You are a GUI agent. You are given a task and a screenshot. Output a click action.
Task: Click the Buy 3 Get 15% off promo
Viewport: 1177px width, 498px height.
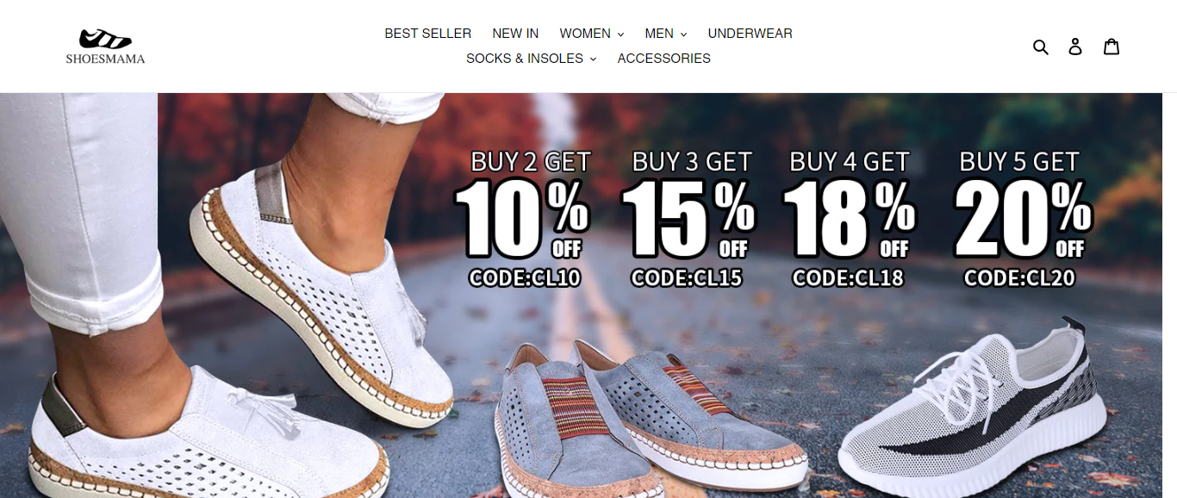(x=688, y=218)
